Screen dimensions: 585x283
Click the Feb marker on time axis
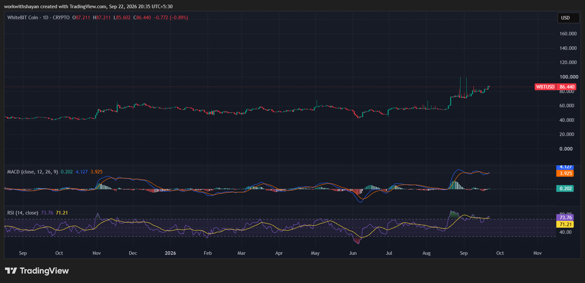pos(208,253)
